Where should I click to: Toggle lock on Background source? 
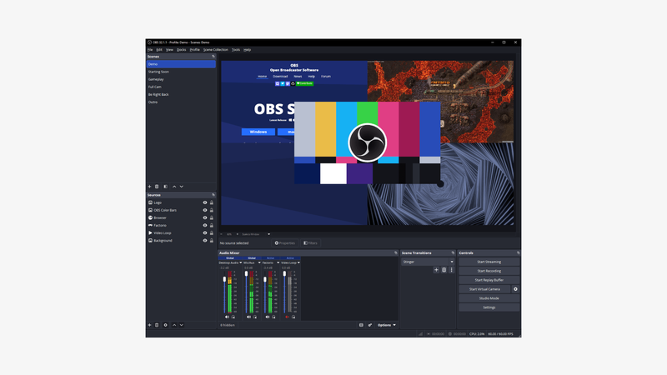pos(212,241)
